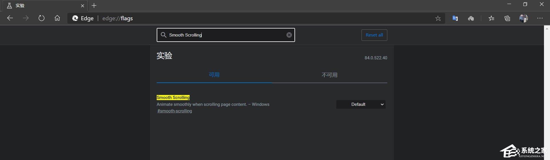The image size is (550, 160).
Task: Close the 实验 tab
Action: click(x=82, y=6)
